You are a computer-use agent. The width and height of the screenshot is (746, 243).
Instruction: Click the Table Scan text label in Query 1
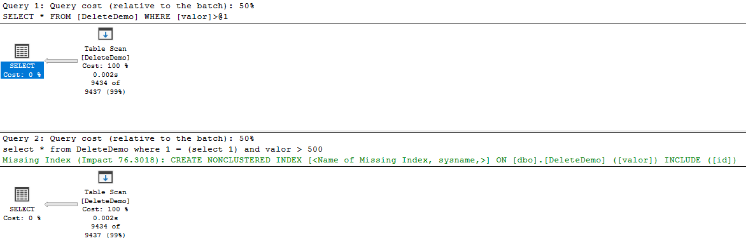click(x=105, y=48)
